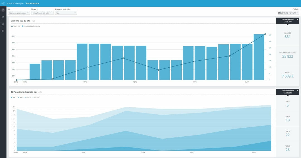
Task: Click the atom-shaped icon in left sidebar
Action: (x=3, y=31)
